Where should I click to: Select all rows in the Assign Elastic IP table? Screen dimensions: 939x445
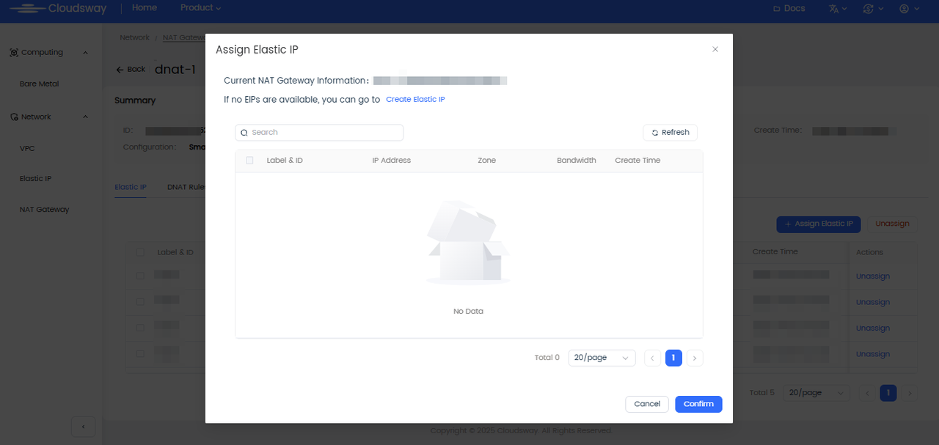[x=249, y=160]
